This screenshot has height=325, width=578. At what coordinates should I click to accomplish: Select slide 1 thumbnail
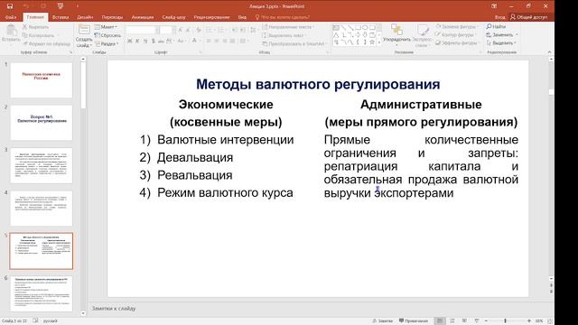pyautogui.click(x=42, y=80)
